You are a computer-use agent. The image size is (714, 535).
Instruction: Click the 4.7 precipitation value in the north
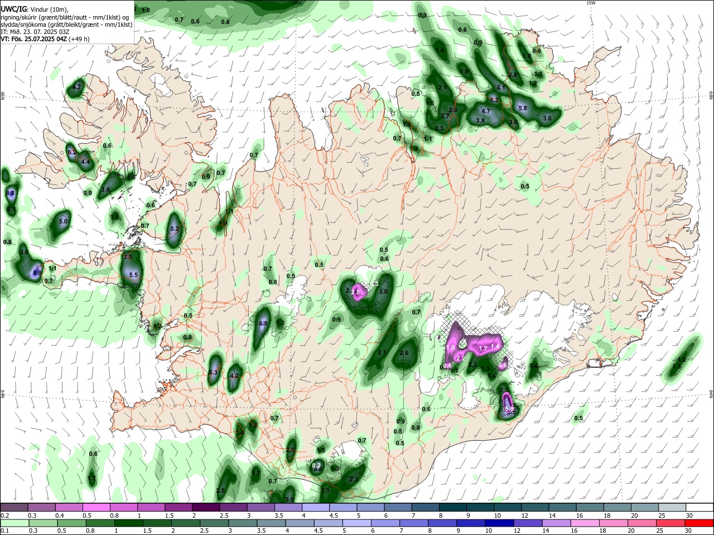tap(486, 111)
